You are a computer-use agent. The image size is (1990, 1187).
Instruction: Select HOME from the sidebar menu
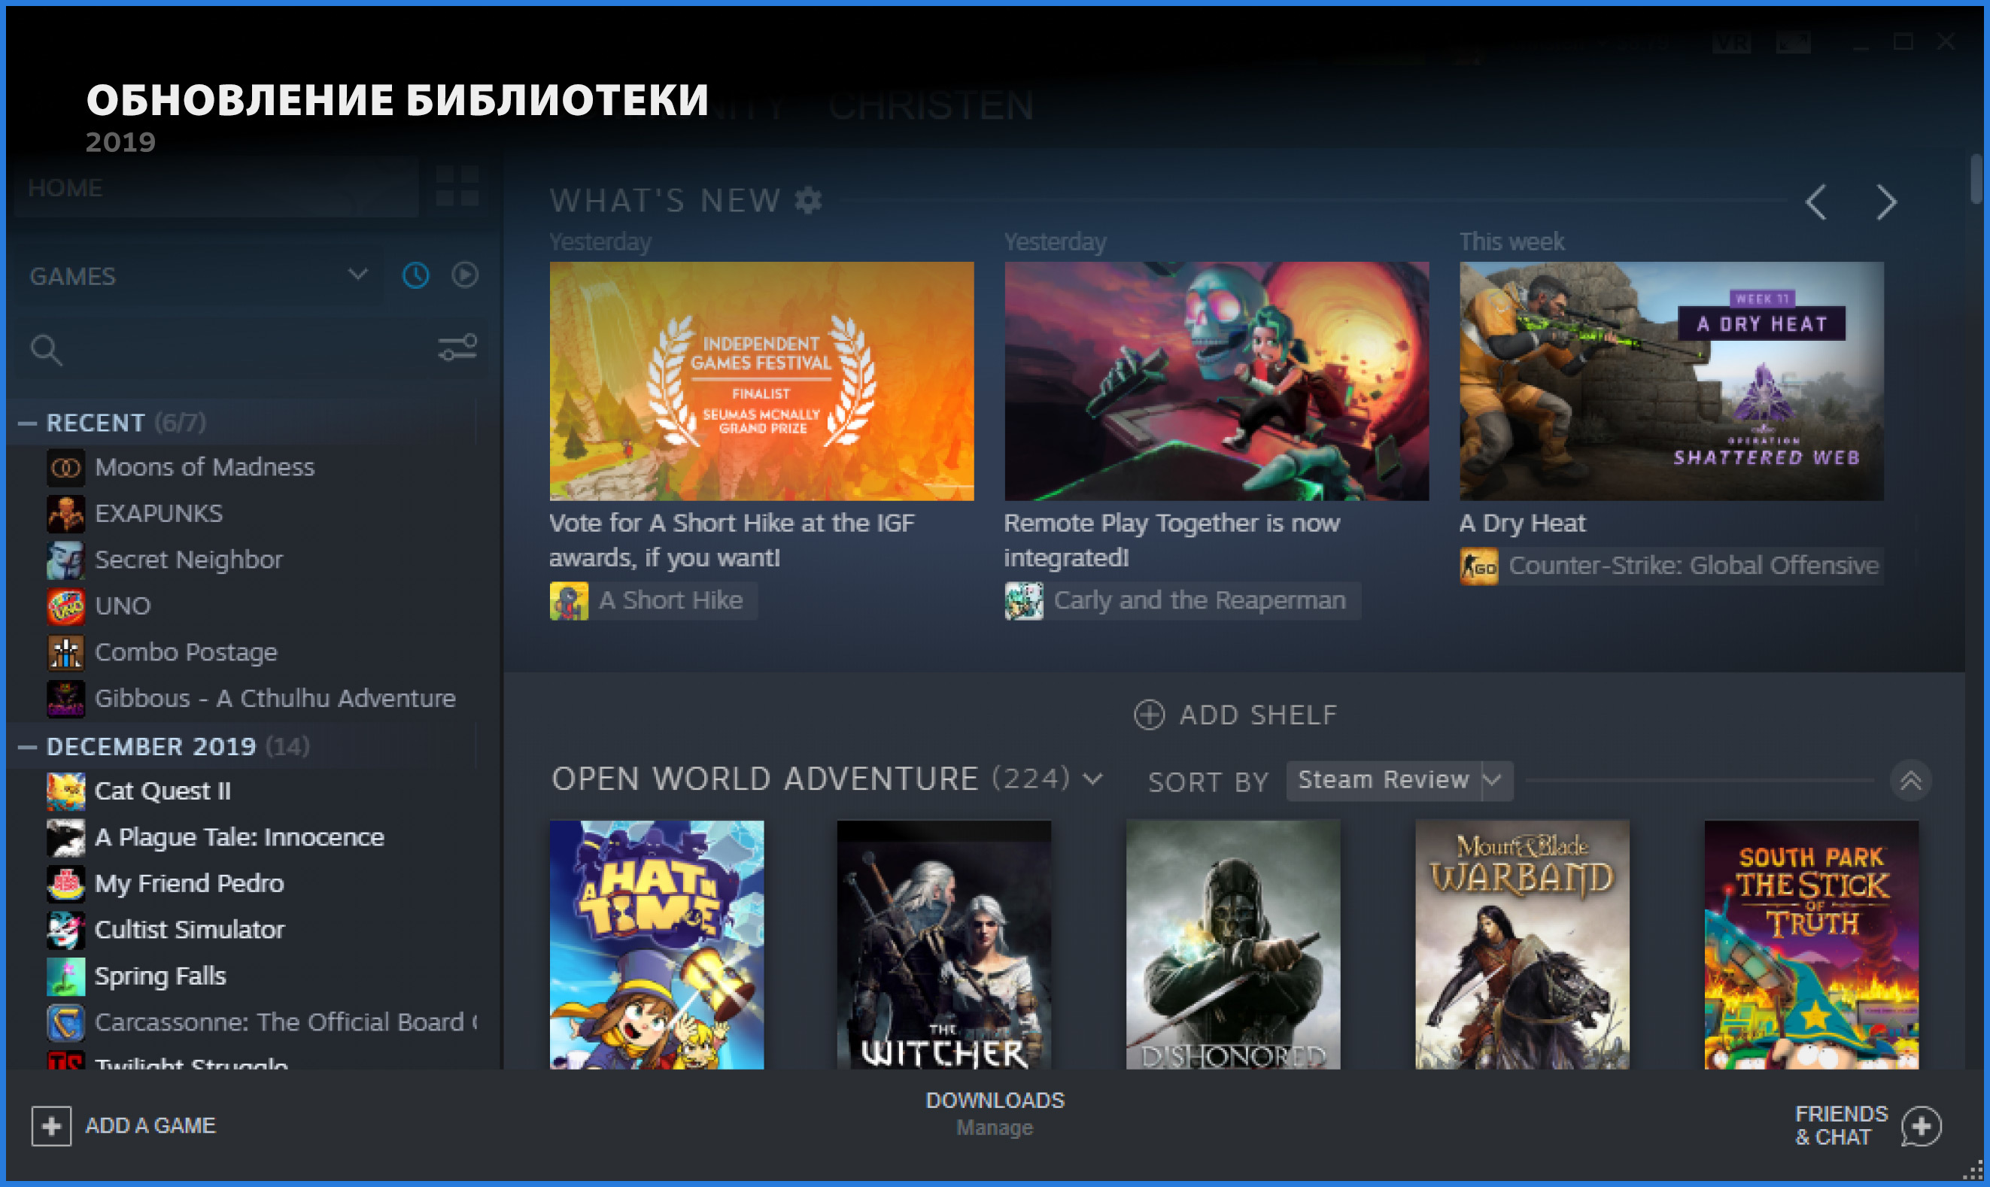click(x=66, y=188)
